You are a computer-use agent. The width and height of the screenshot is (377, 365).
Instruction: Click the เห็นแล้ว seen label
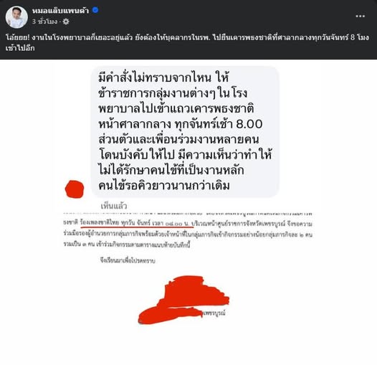coord(114,206)
